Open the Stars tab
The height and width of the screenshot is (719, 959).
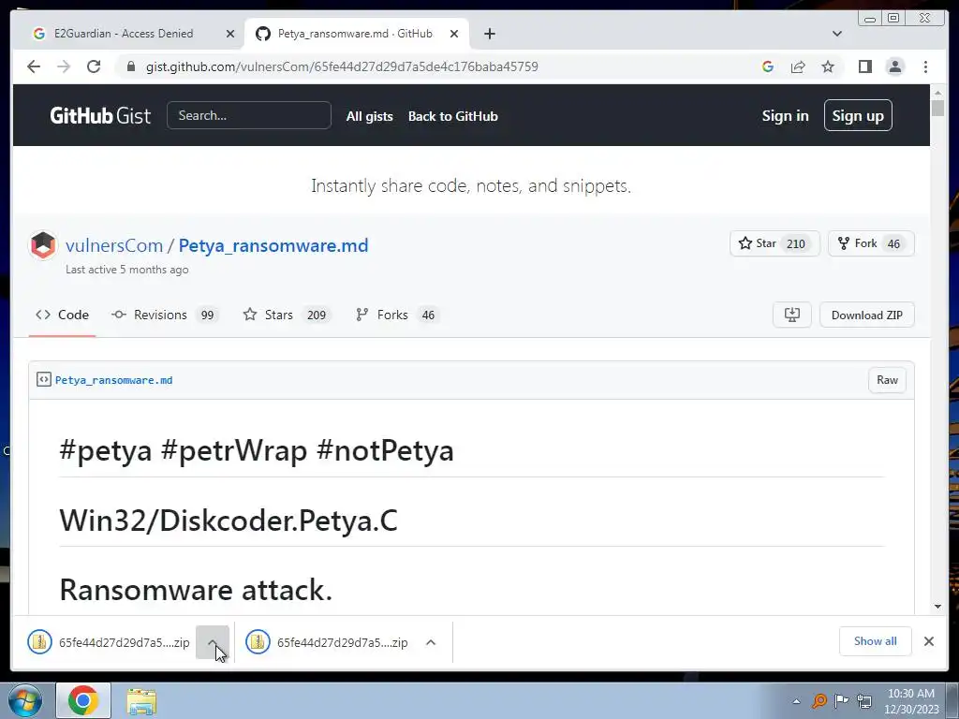(287, 315)
